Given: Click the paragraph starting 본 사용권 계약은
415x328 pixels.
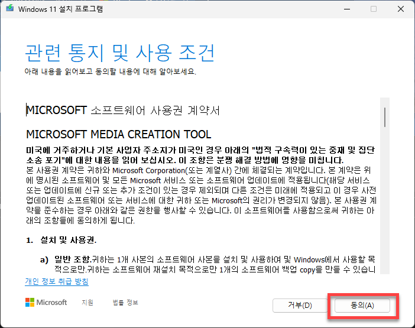Looking at the screenshot, I should click(x=201, y=196).
